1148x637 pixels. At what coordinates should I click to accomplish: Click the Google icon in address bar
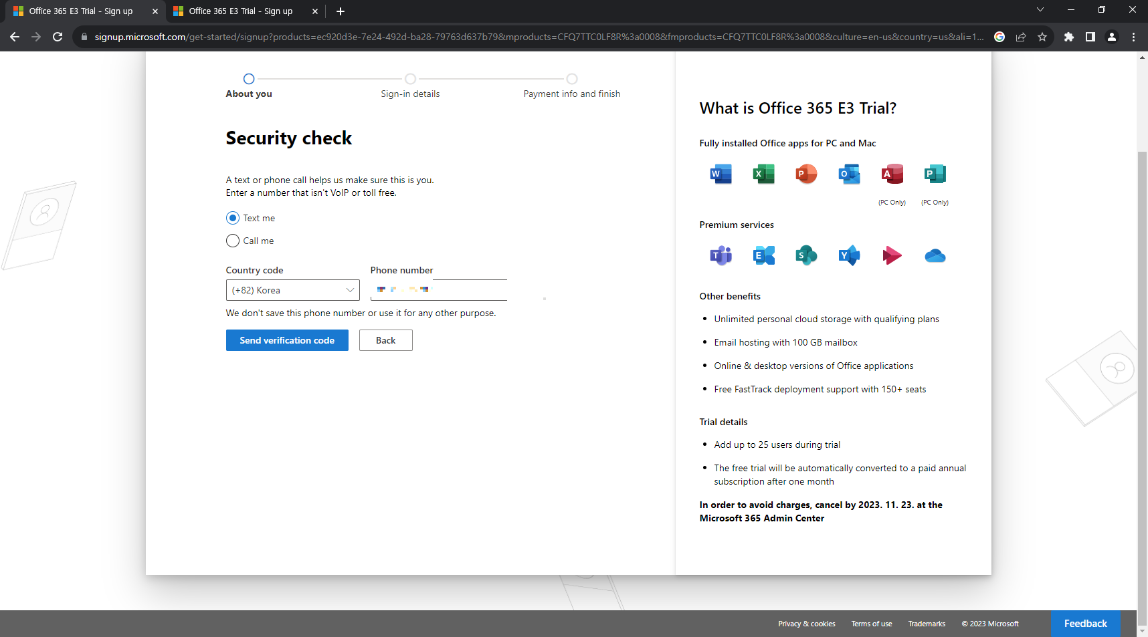pyautogui.click(x=999, y=37)
